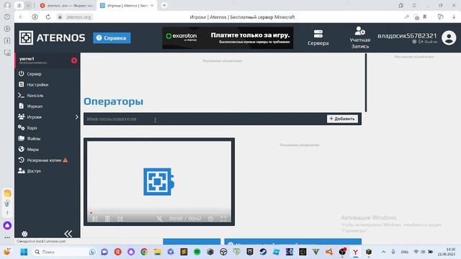Skip to next in video player
Screen dimensions: 461x259
(x=120, y=219)
